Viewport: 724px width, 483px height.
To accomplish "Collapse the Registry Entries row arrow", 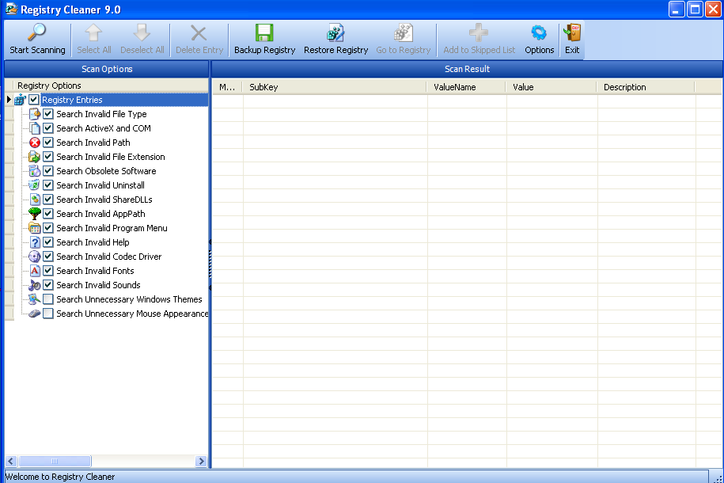I will 9,100.
